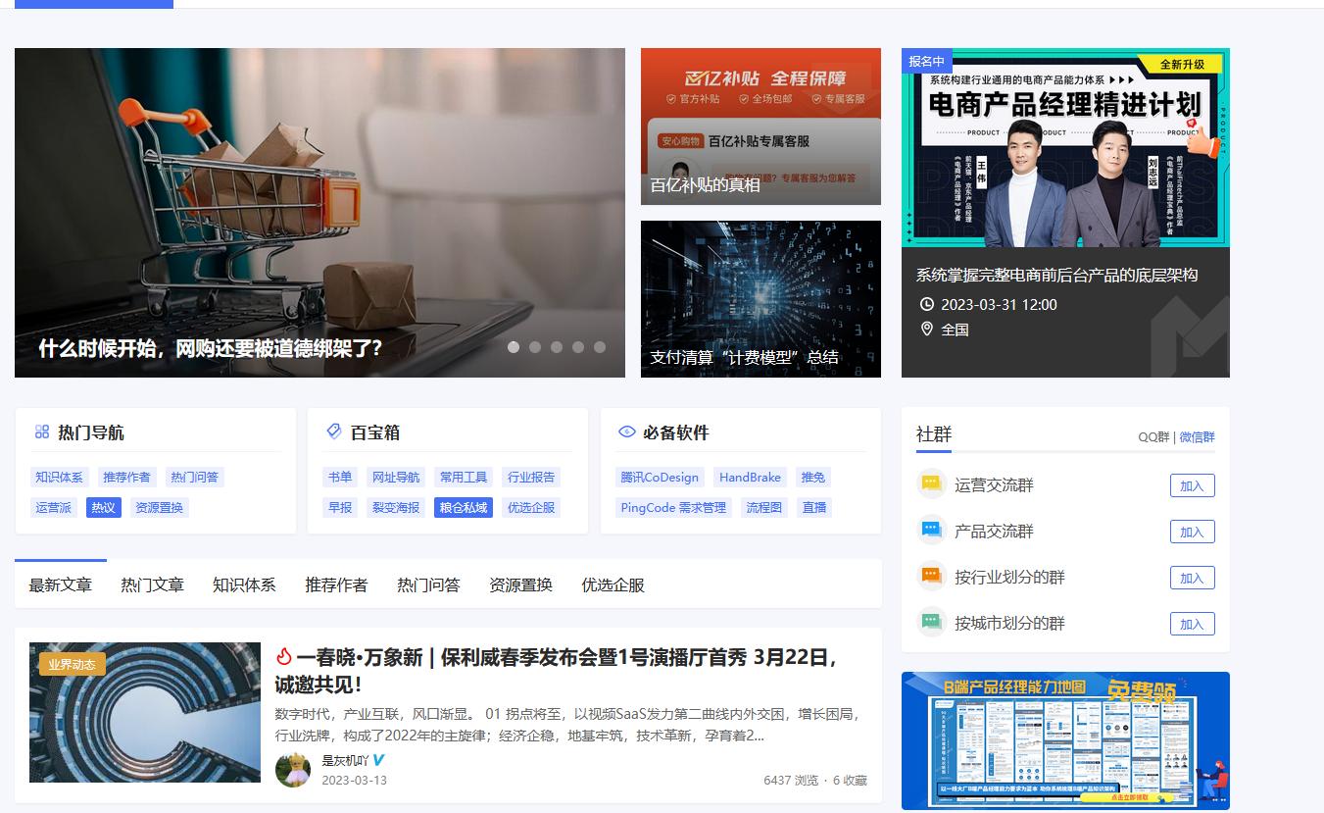Click the location pin icon before 全国
The height and width of the screenshot is (813, 1324).
click(925, 330)
